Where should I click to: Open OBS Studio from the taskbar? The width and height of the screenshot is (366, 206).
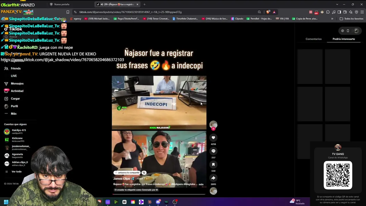click(175, 202)
